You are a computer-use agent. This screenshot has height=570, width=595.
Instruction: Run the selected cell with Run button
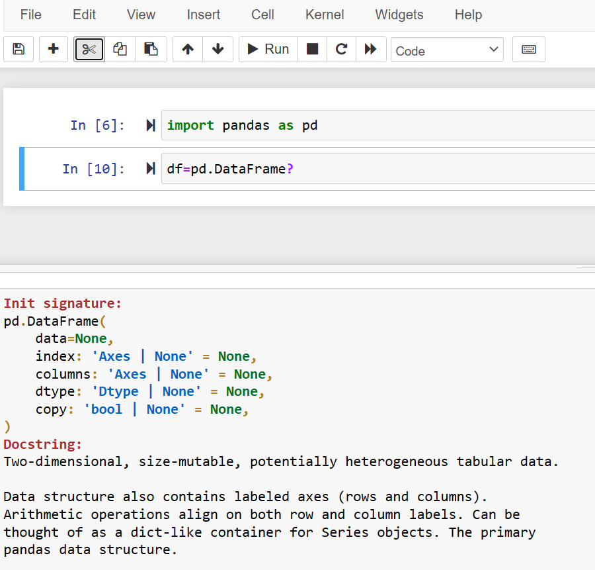tap(268, 49)
